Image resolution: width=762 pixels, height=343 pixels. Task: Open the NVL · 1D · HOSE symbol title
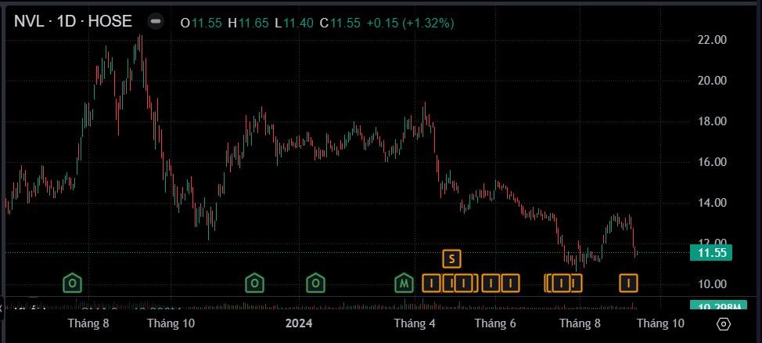coord(73,22)
